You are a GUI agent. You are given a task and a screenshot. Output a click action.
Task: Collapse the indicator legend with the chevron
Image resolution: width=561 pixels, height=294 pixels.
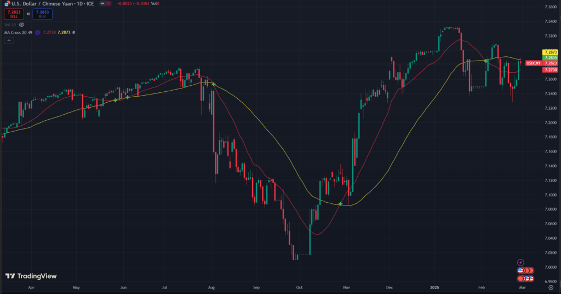[x=8, y=42]
